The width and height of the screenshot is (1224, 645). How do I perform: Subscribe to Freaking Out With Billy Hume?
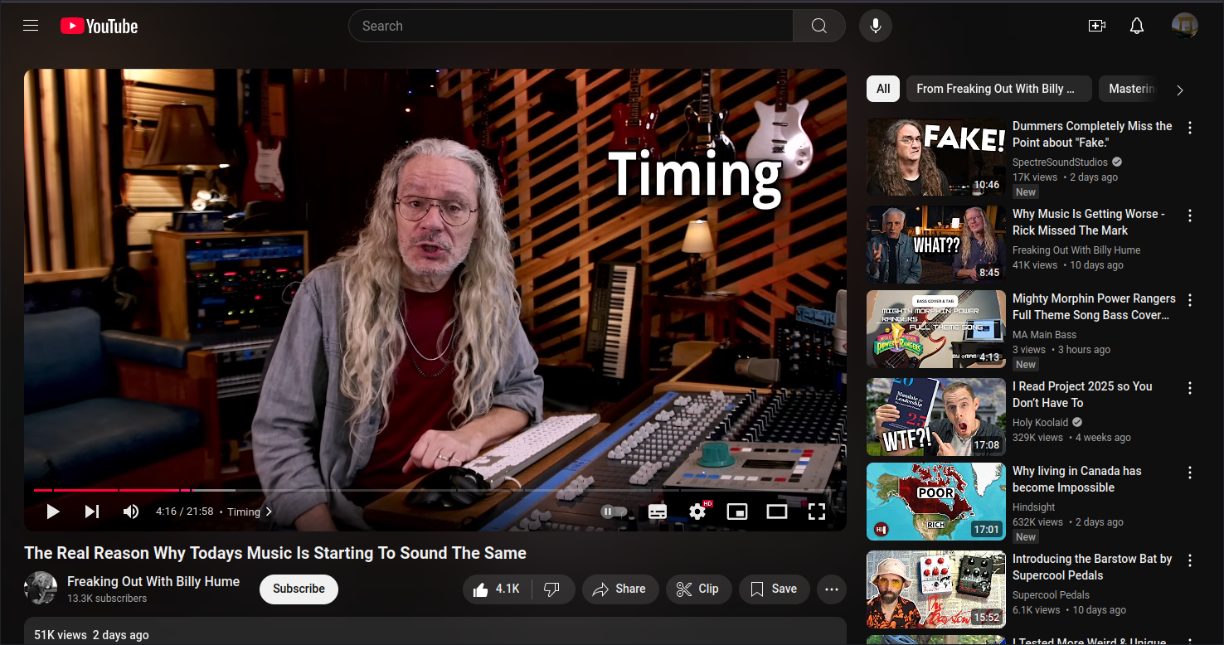(299, 589)
